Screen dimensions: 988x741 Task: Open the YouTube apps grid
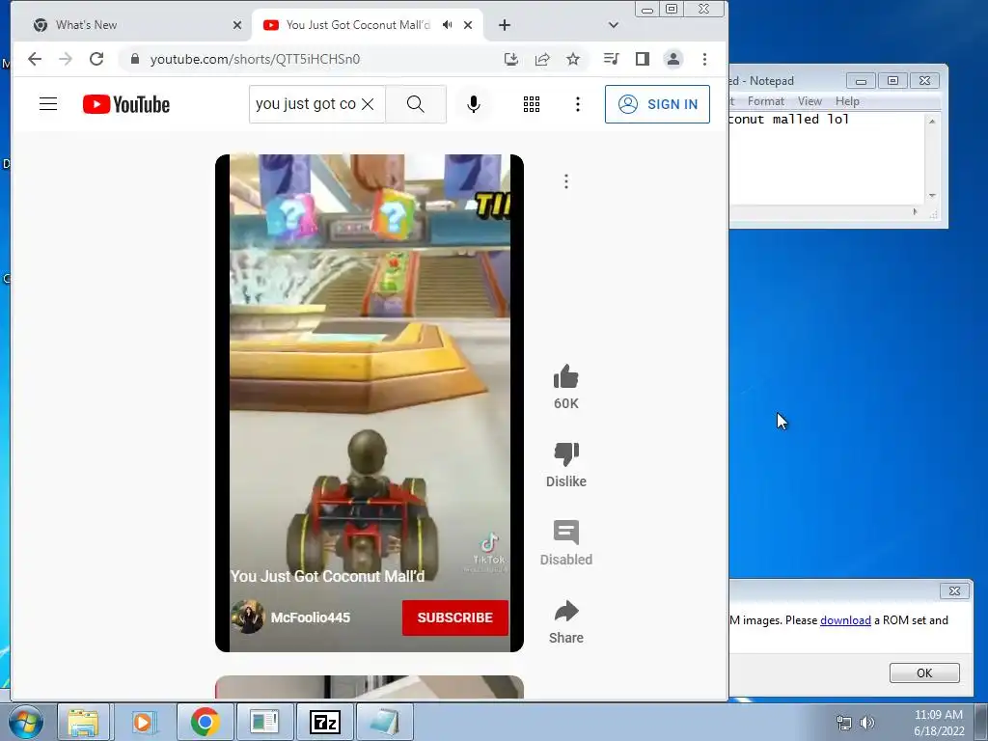[x=532, y=104]
